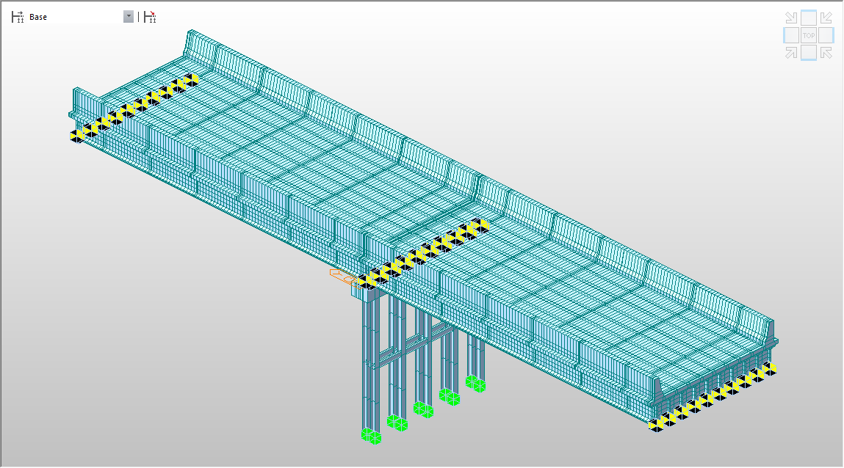Click the stage icon with red arrow
Screen dimensions: 844x468
[150, 17]
